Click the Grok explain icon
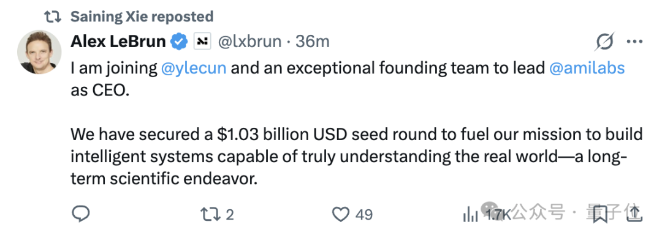 604,42
